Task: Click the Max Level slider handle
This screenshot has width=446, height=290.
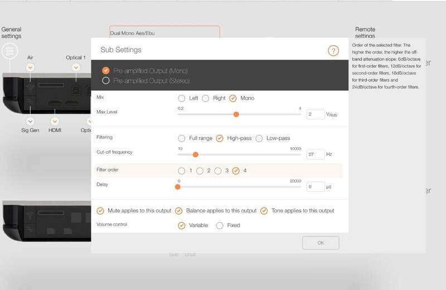Action: 236,114
